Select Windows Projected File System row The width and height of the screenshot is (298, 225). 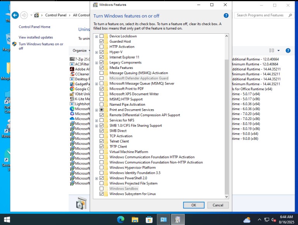[133, 183]
